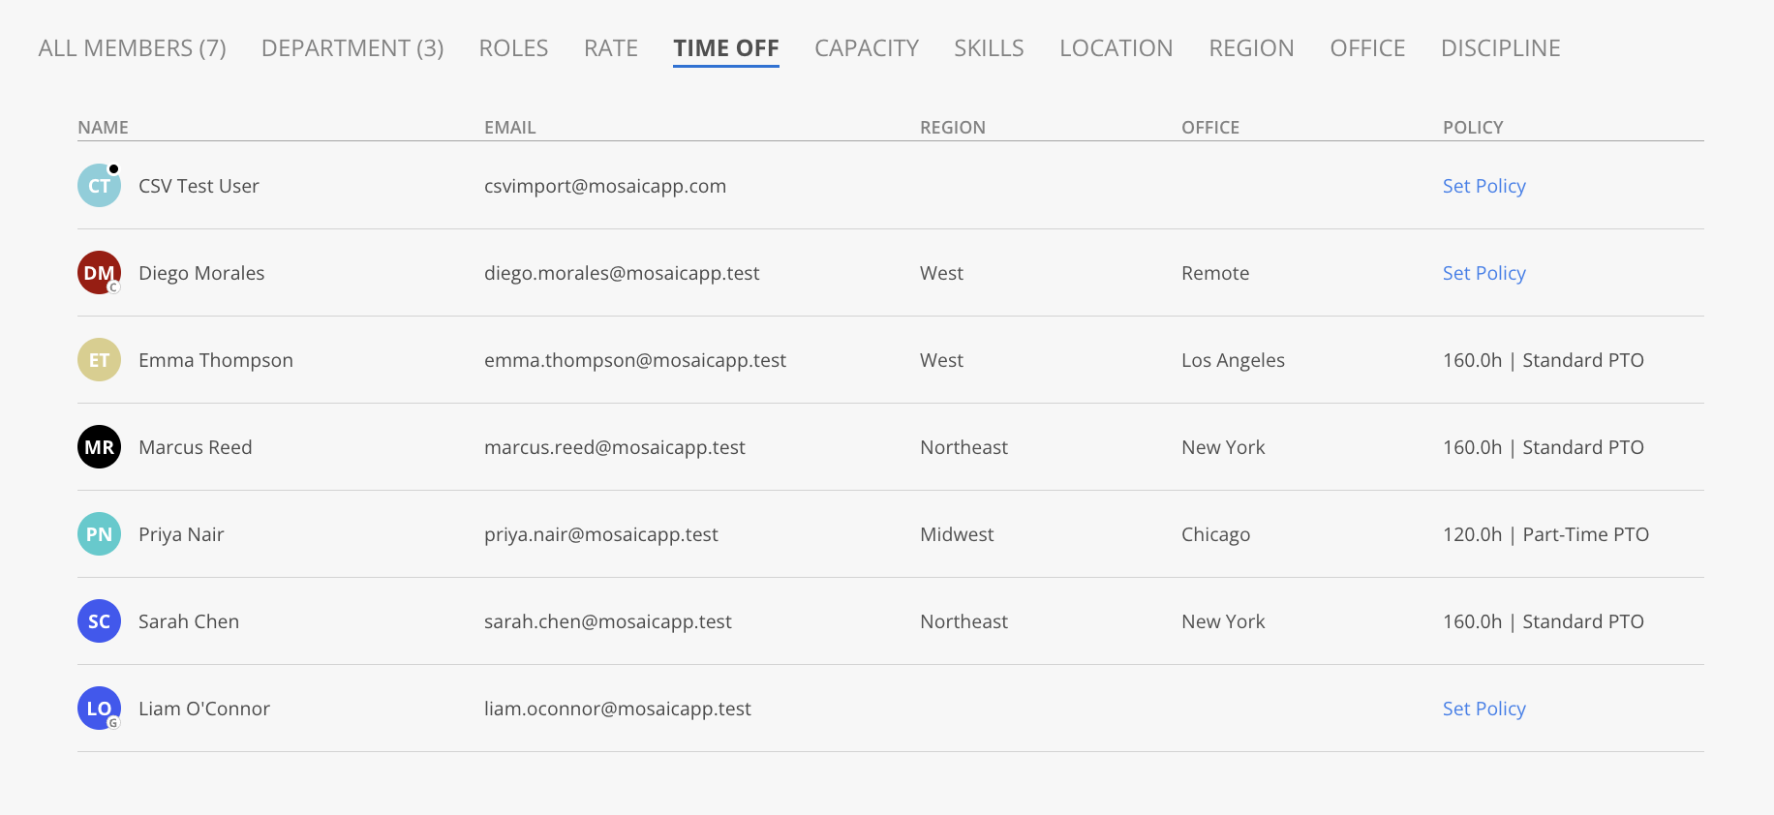Sort by the Name column header
Screen dimensions: 1774x815
click(x=103, y=127)
